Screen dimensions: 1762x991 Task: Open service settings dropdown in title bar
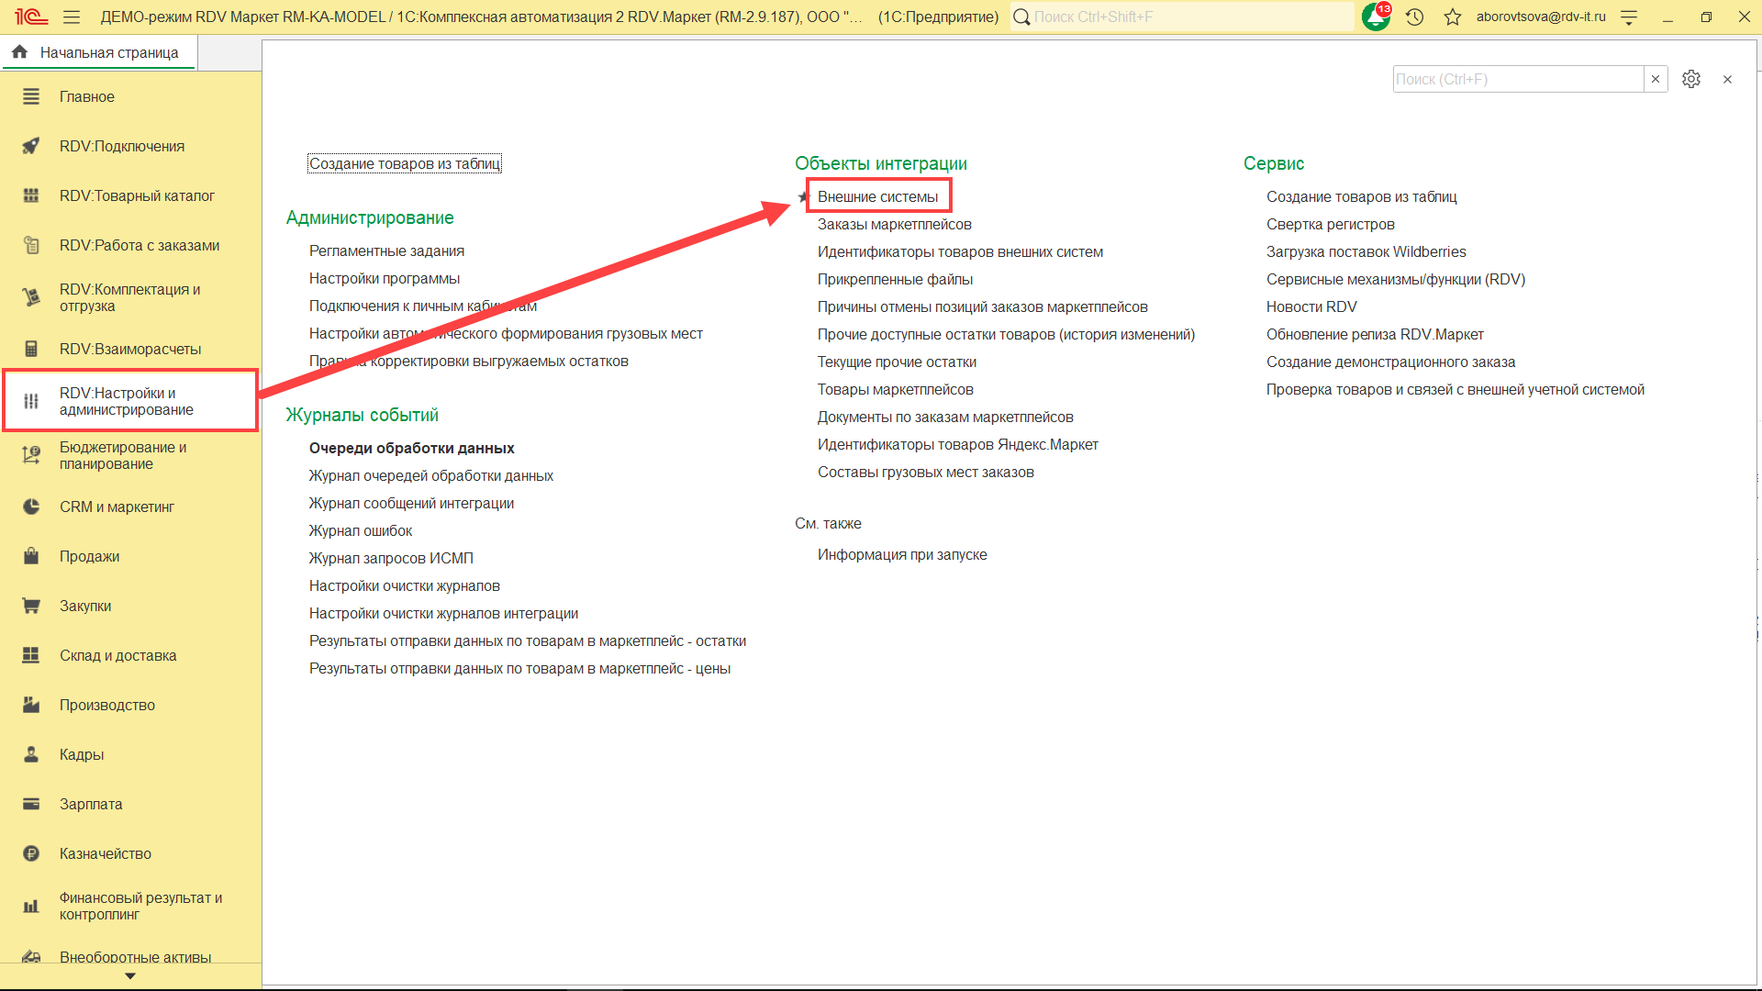tap(1629, 17)
